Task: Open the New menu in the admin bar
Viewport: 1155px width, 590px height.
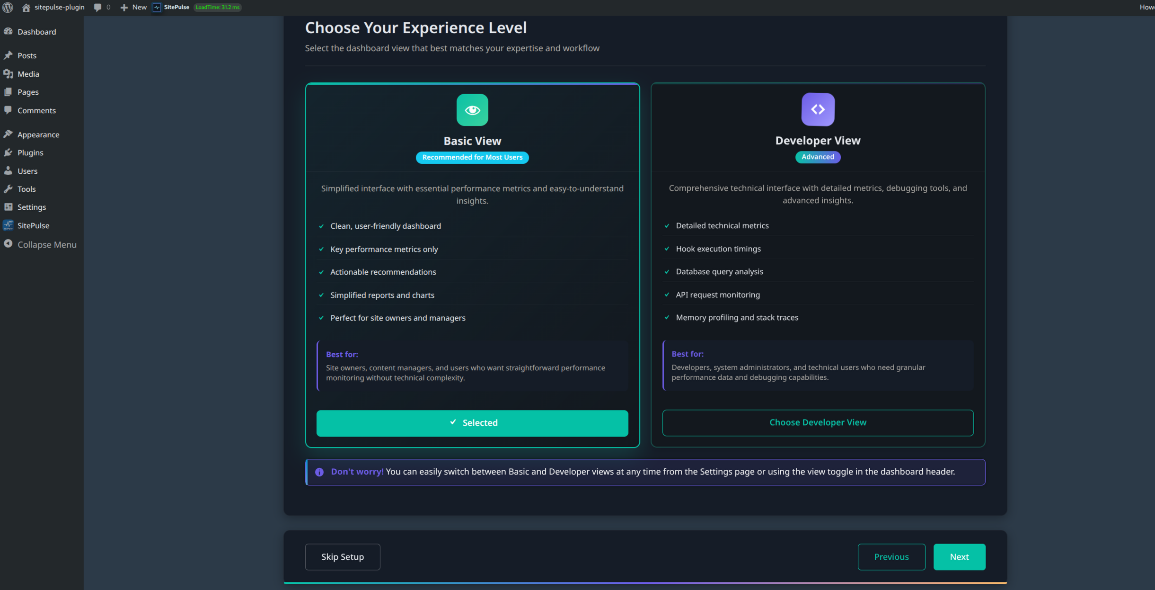Action: (133, 7)
